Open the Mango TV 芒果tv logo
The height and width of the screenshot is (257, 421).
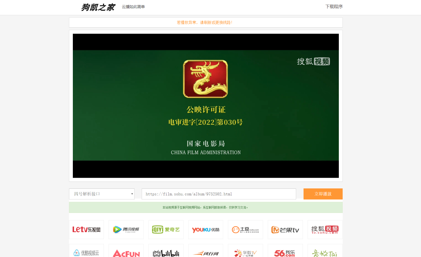285,230
